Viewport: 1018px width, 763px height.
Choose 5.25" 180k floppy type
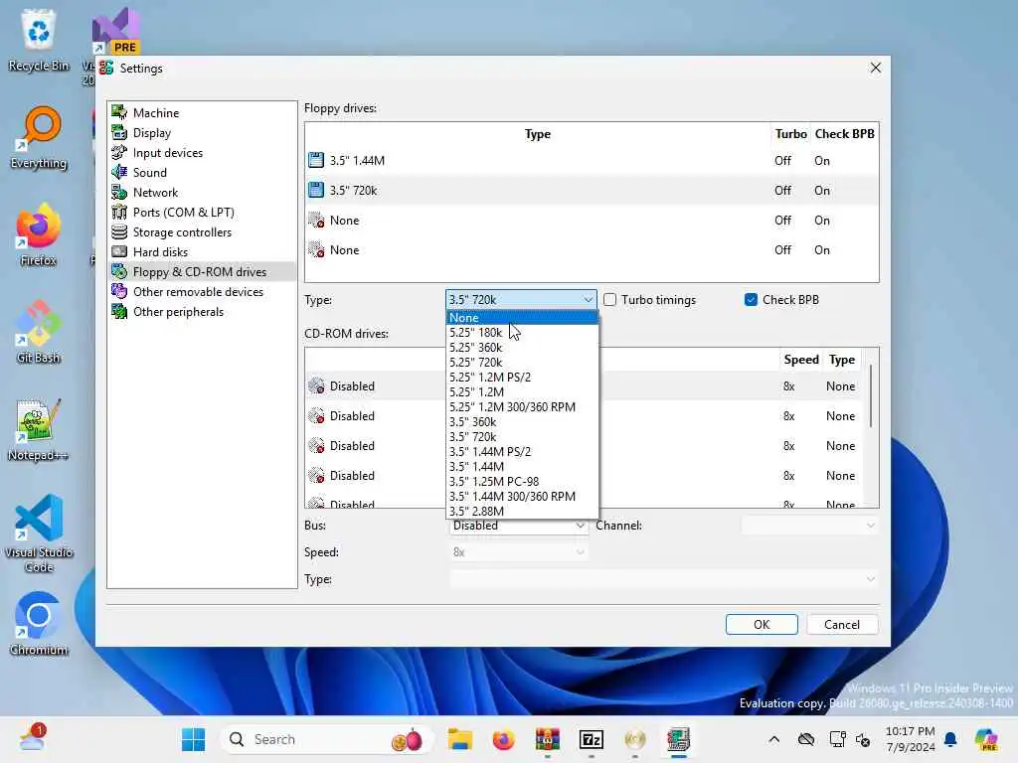pyautogui.click(x=522, y=332)
